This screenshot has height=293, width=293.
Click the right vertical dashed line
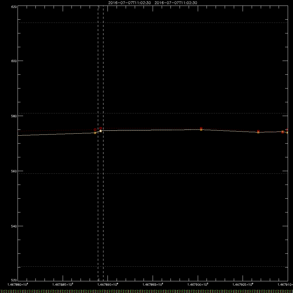click(103, 143)
